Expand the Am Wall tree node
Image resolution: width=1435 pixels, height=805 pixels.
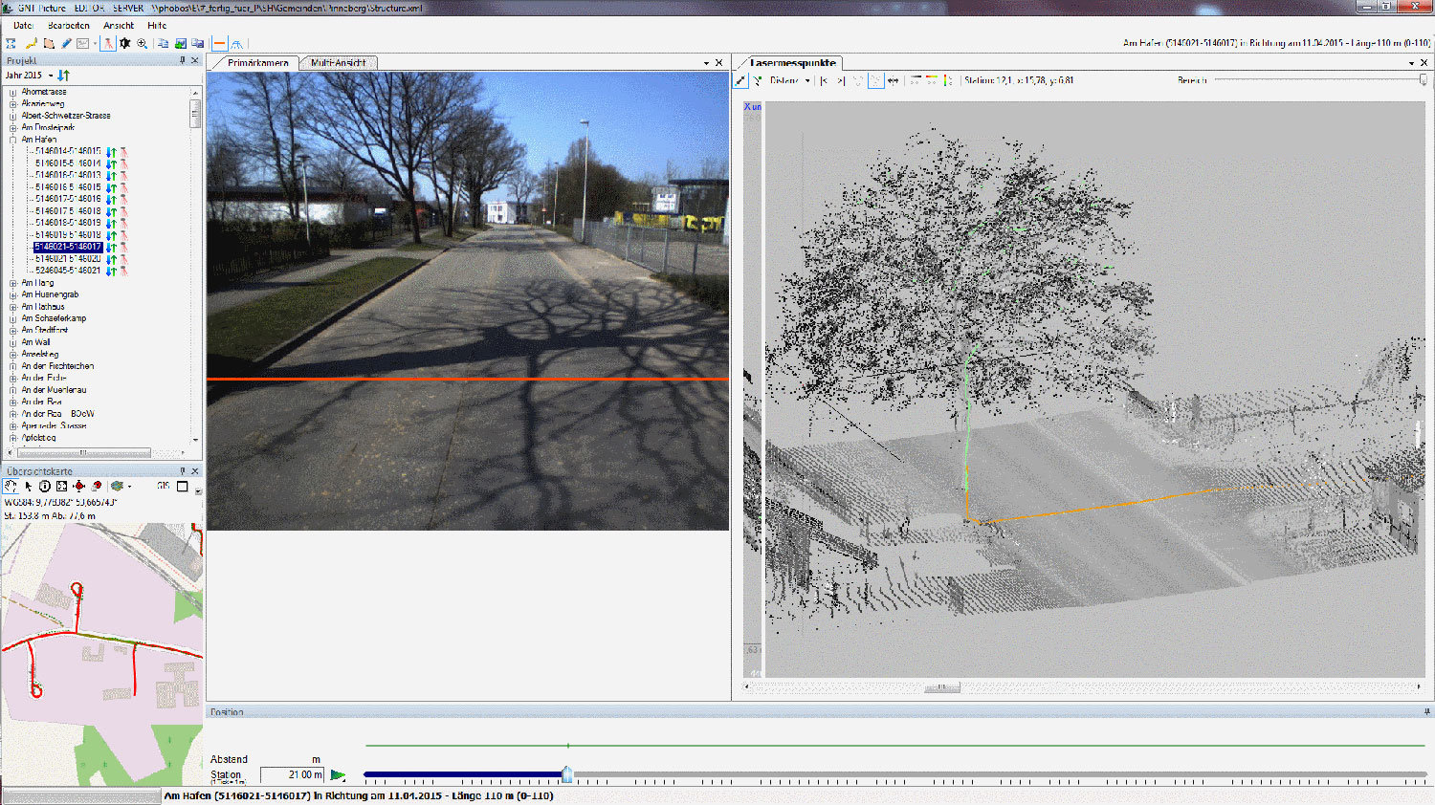point(12,342)
